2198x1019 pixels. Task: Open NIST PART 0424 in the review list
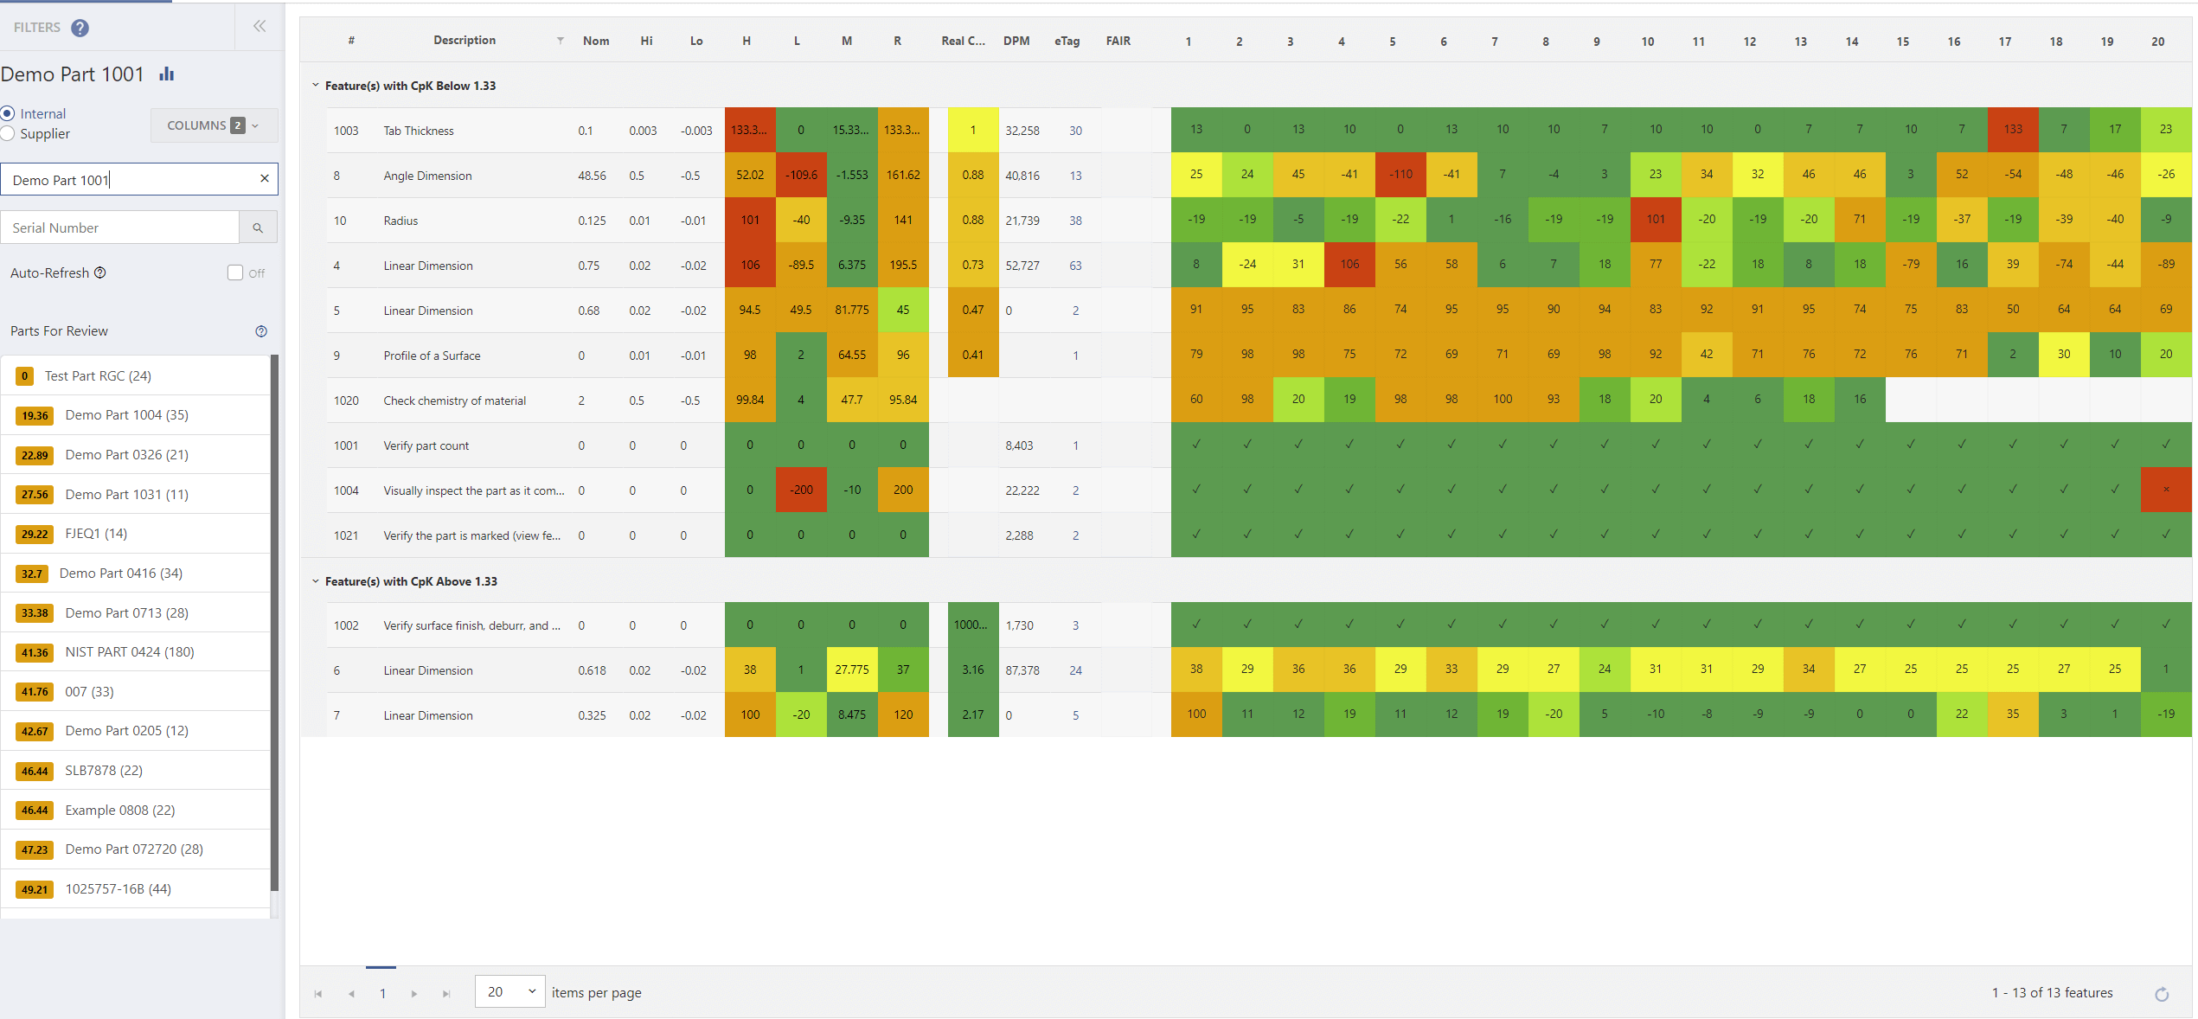tap(129, 652)
